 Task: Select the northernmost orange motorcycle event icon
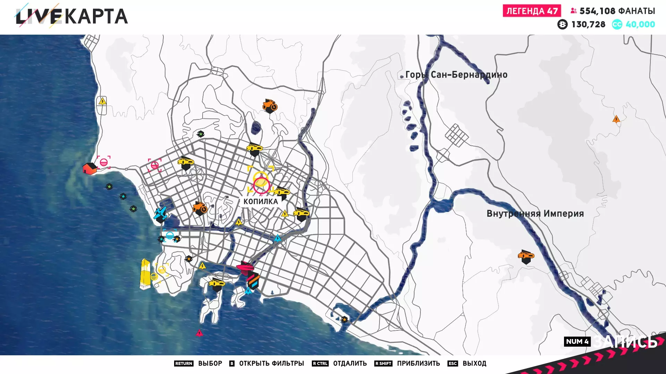[x=270, y=105]
